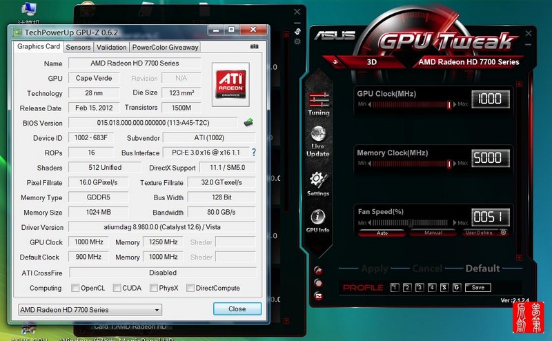The image size is (552, 341).
Task: Select the 3D mode tab in GPU Tweak
Action: (372, 62)
